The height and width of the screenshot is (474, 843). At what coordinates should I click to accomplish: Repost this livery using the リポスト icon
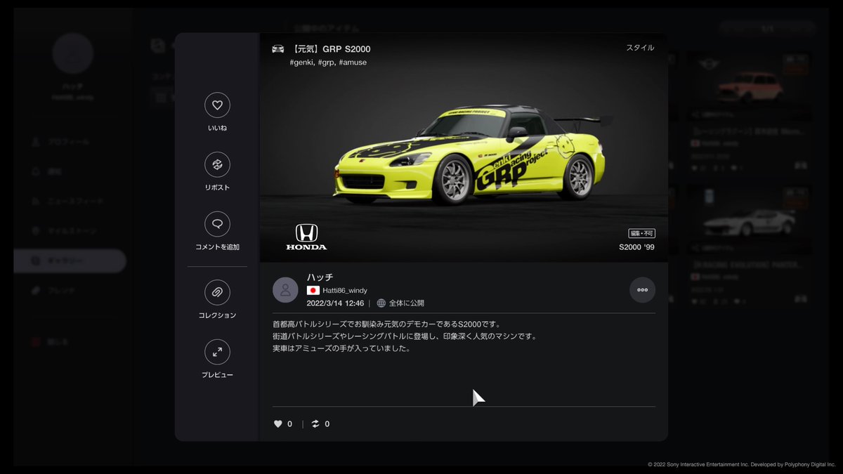tap(217, 165)
